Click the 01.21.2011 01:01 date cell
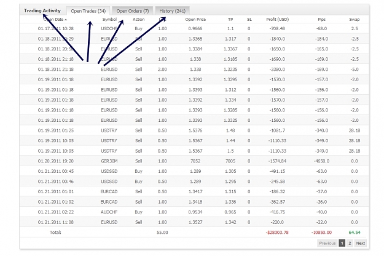The height and width of the screenshot is (256, 384). [55, 192]
